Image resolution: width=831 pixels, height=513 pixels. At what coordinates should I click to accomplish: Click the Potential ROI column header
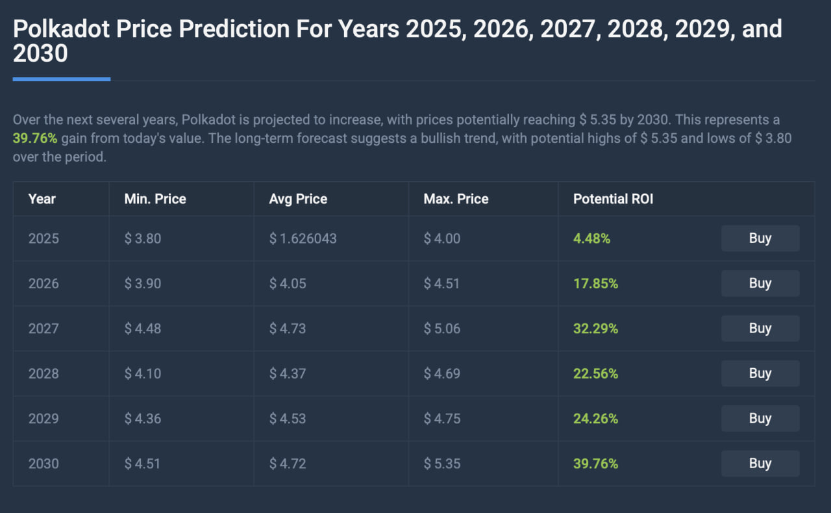click(x=613, y=199)
